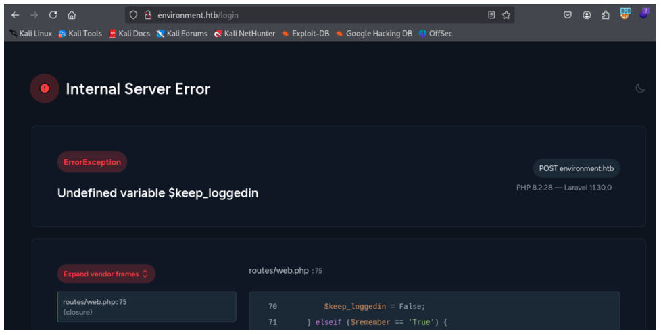Open the Kali NetHunter bookmark
Viewport: 661px width, 335px height.
[245, 34]
